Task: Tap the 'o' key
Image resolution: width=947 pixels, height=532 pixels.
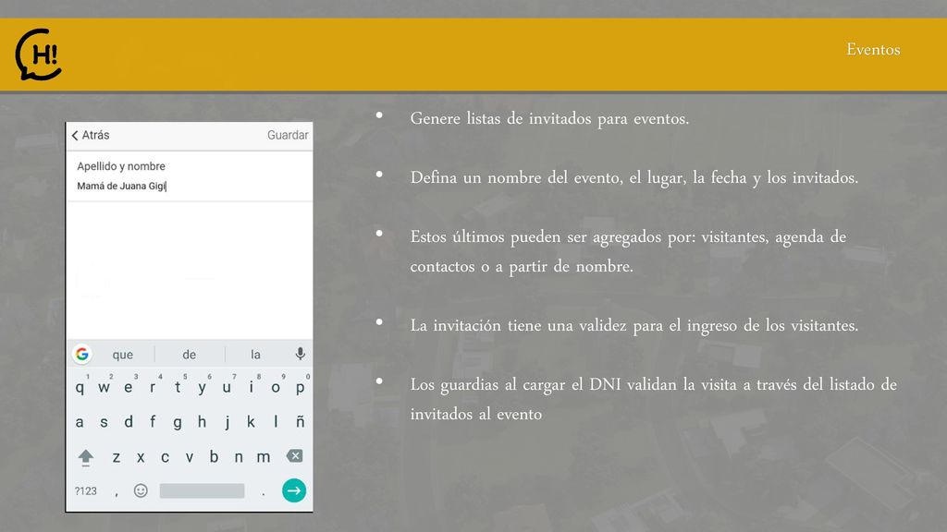Action: pos(276,387)
